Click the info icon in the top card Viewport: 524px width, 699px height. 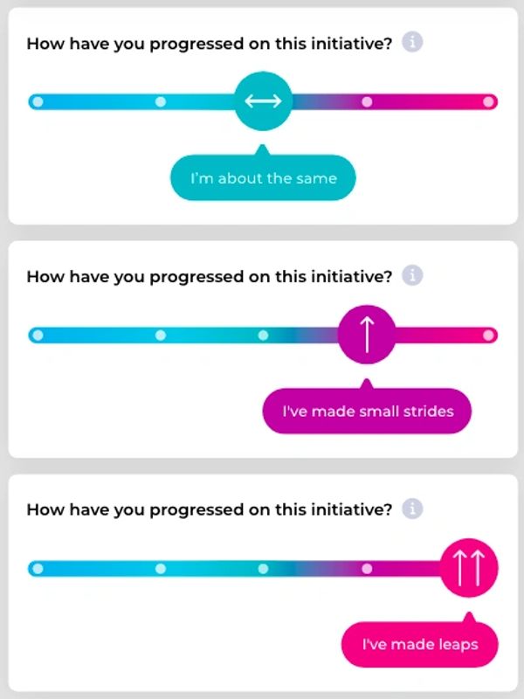(413, 43)
